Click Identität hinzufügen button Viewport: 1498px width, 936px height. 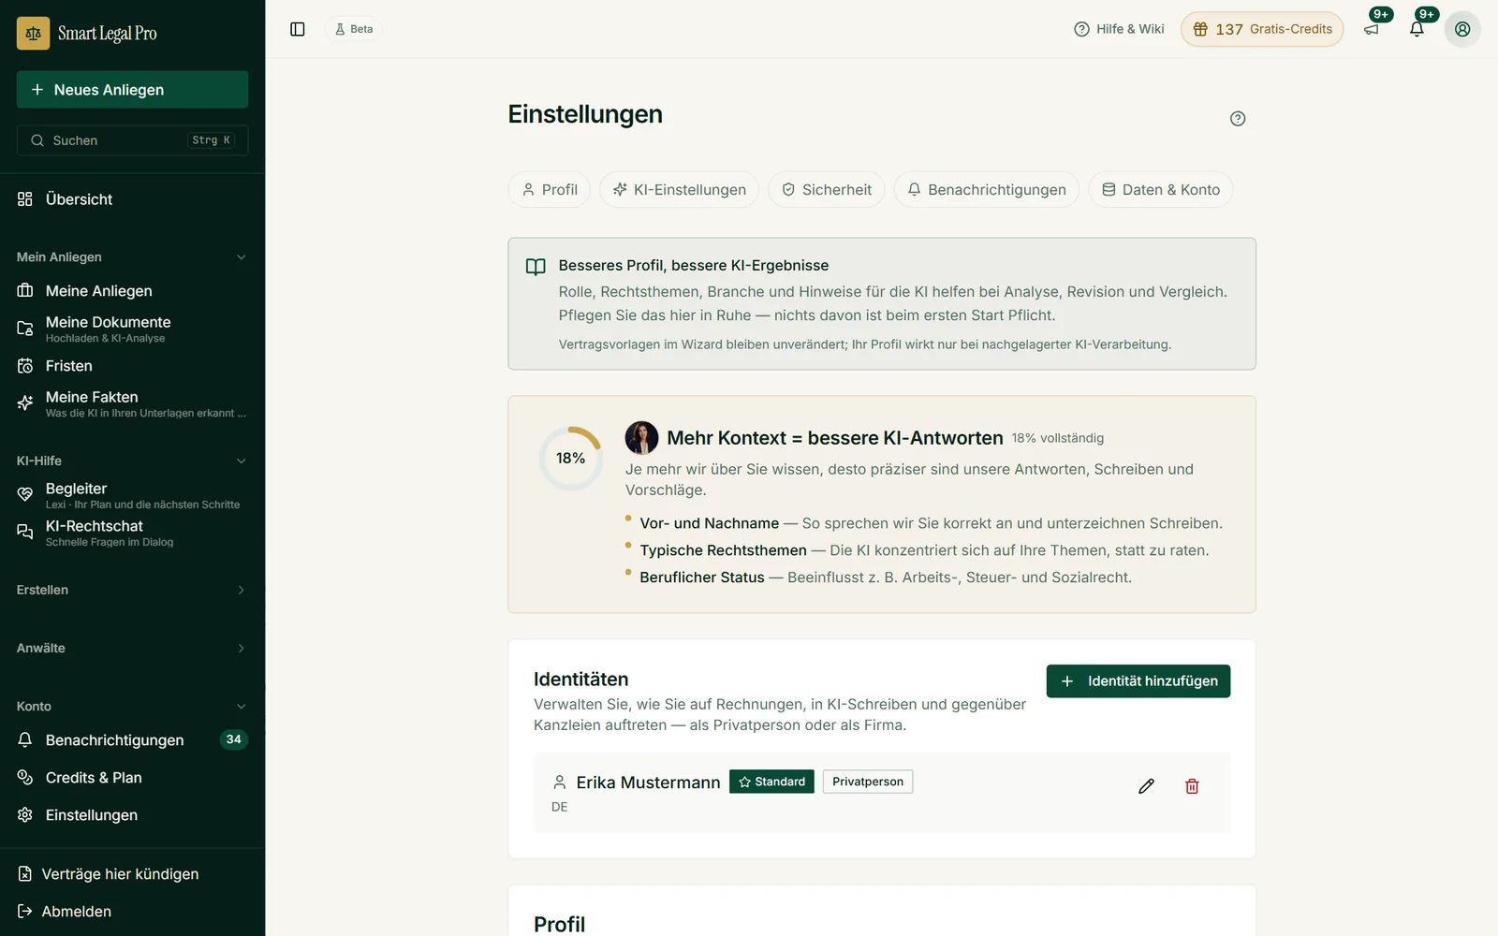tap(1138, 681)
